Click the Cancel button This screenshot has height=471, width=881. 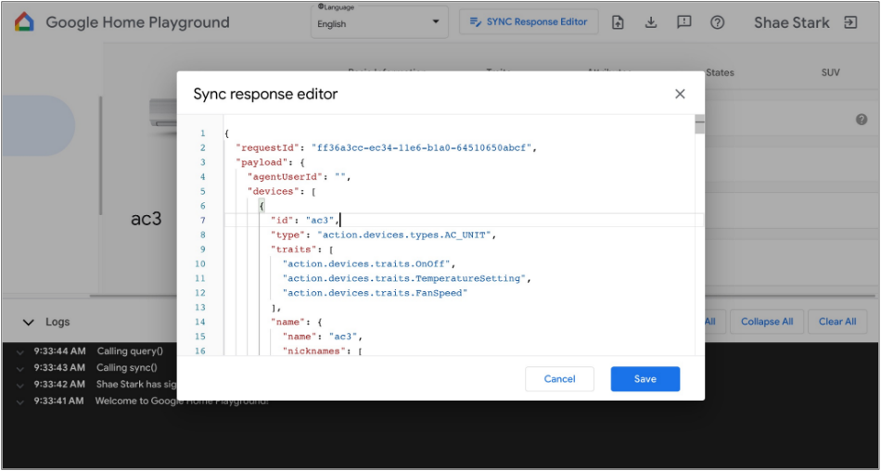(559, 378)
